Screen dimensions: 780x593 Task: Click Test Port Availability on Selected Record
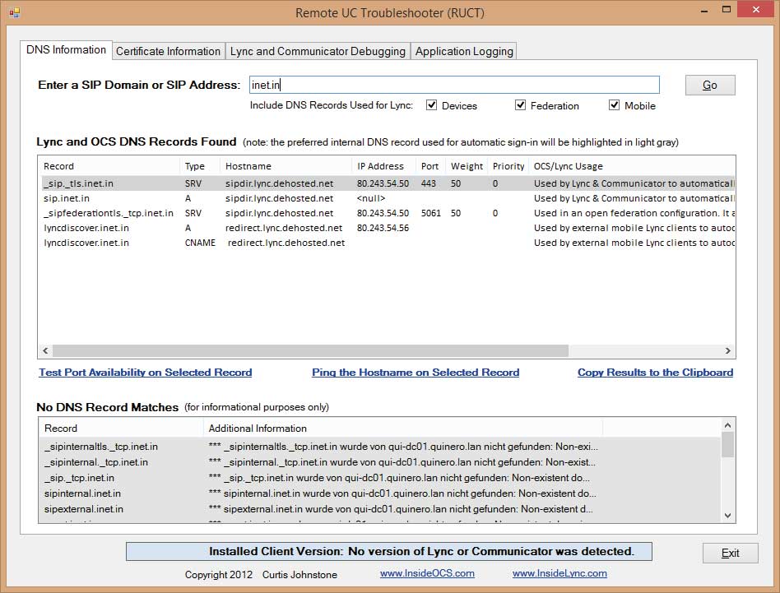point(146,373)
